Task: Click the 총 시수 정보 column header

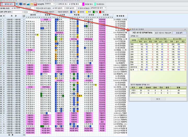Action: [177, 39]
